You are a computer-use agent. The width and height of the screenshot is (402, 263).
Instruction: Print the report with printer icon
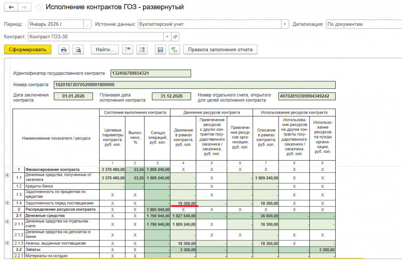(64, 50)
